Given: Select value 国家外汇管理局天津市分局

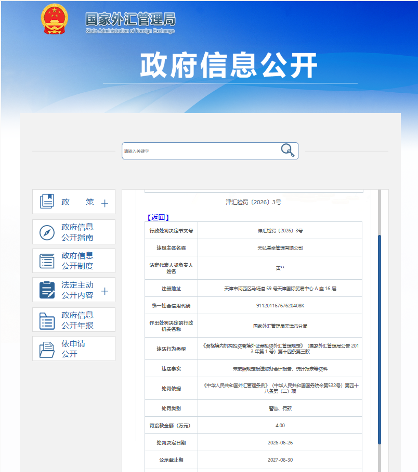Looking at the screenshot, I should coord(280,326).
